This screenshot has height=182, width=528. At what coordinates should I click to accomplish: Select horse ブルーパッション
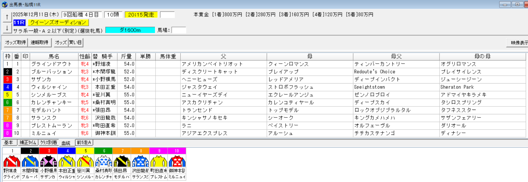[x=51, y=72]
